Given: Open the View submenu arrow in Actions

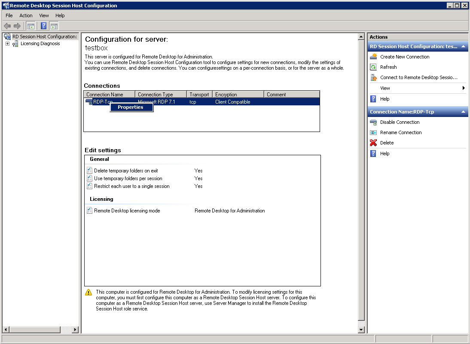Looking at the screenshot, I should click(x=464, y=88).
